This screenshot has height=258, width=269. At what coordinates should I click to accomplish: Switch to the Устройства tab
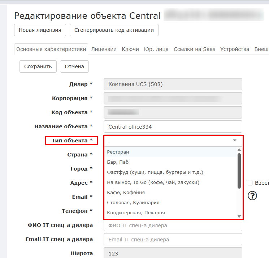click(x=235, y=49)
